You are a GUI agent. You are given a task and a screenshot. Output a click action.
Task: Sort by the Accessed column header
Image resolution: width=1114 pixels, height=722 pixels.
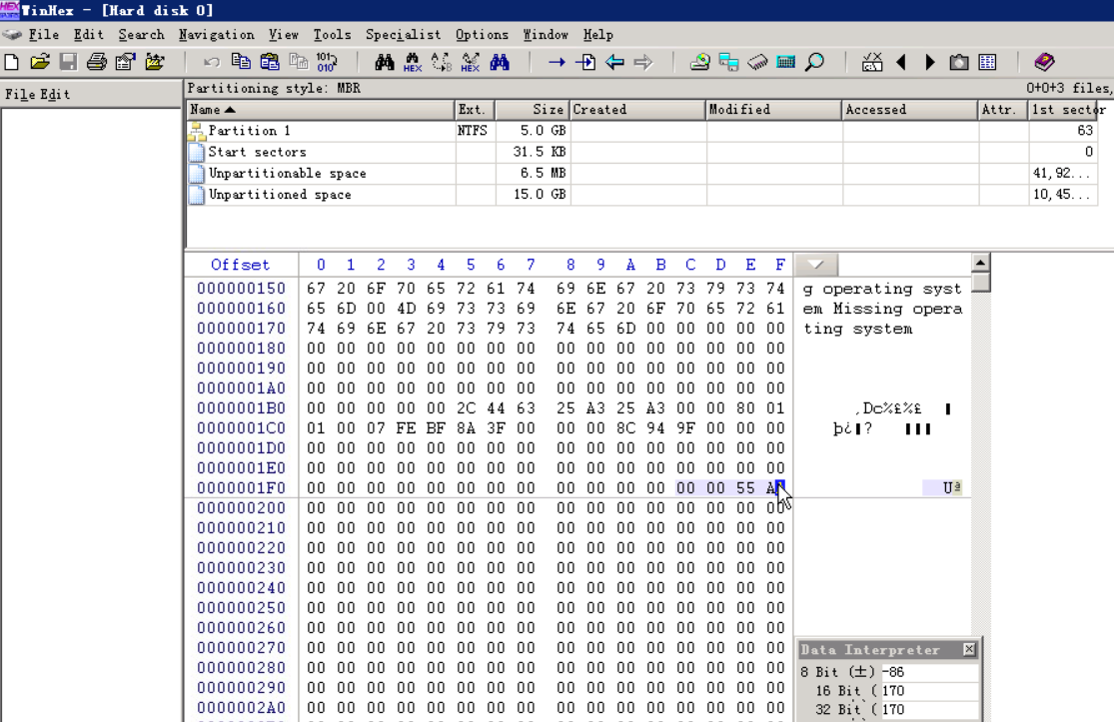[x=910, y=109]
